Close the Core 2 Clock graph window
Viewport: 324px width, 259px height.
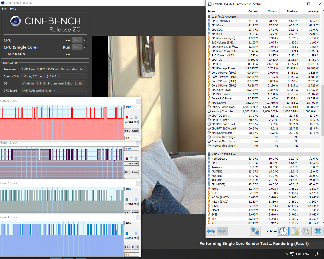(x=138, y=183)
